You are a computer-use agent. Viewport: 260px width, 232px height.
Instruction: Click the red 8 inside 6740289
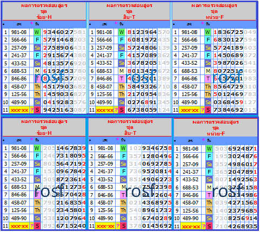[x=165, y=219]
